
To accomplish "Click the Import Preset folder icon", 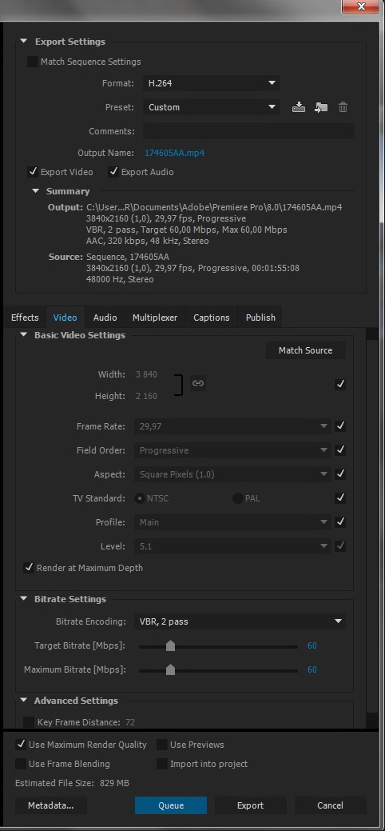I will [x=321, y=107].
